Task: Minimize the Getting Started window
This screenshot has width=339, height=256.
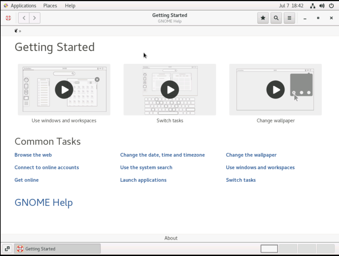Action: [305, 18]
